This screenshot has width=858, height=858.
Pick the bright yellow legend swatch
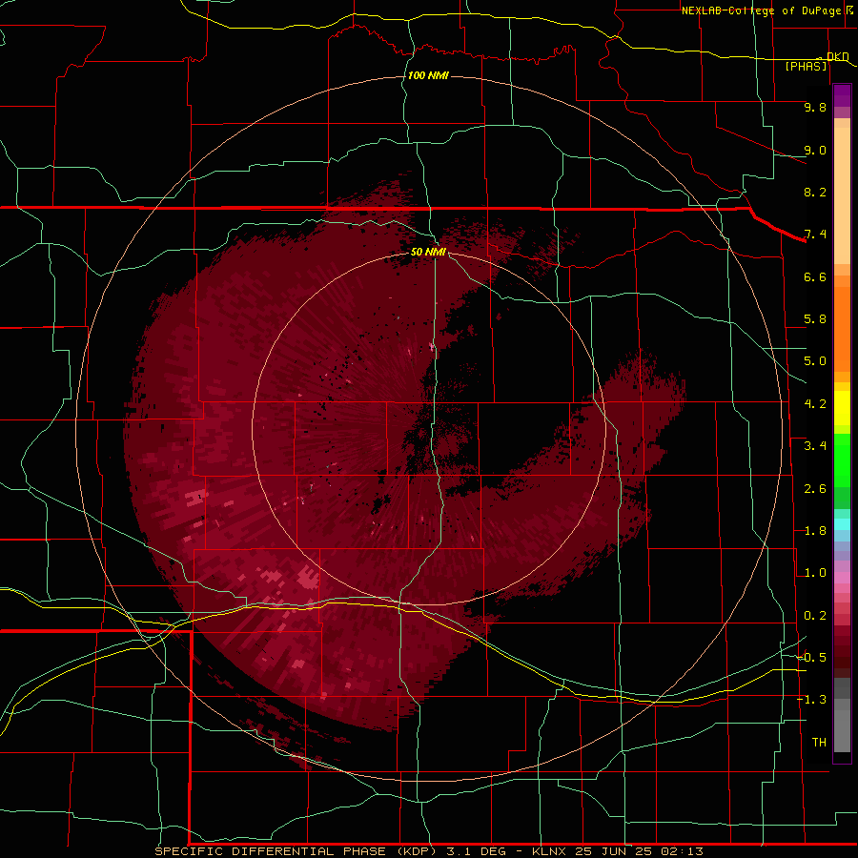842,408
